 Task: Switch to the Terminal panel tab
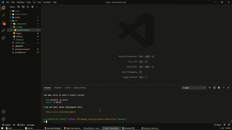pos(47,88)
